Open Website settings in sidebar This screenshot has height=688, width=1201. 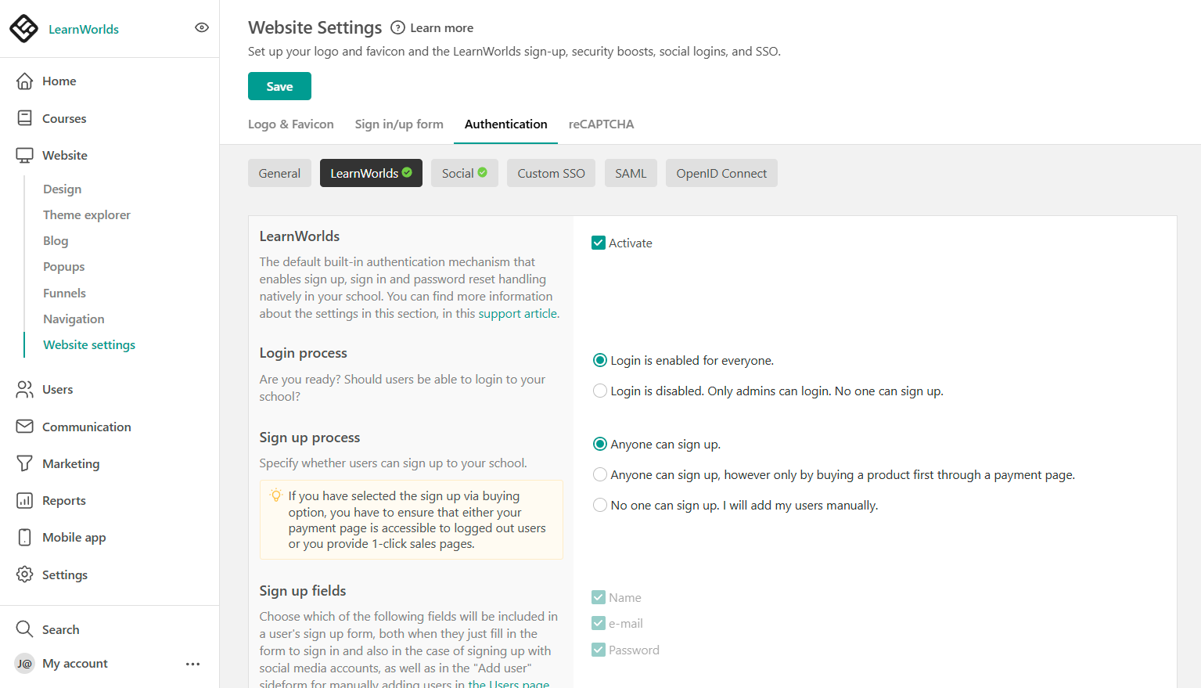point(89,344)
